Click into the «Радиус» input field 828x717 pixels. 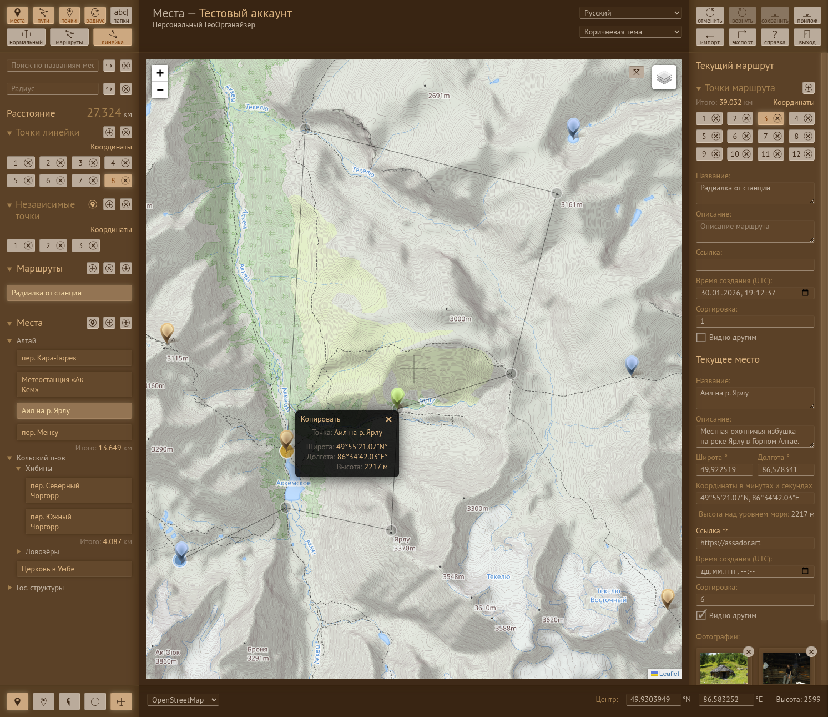click(53, 89)
